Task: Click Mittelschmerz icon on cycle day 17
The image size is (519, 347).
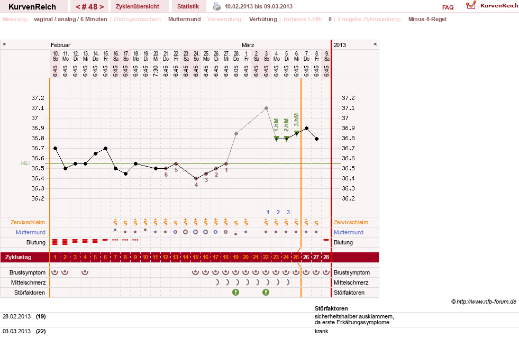Action: coord(217,282)
